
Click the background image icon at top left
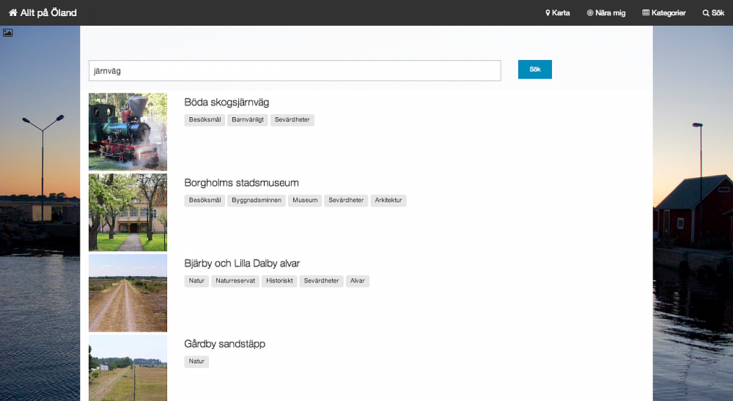pyautogui.click(x=7, y=32)
